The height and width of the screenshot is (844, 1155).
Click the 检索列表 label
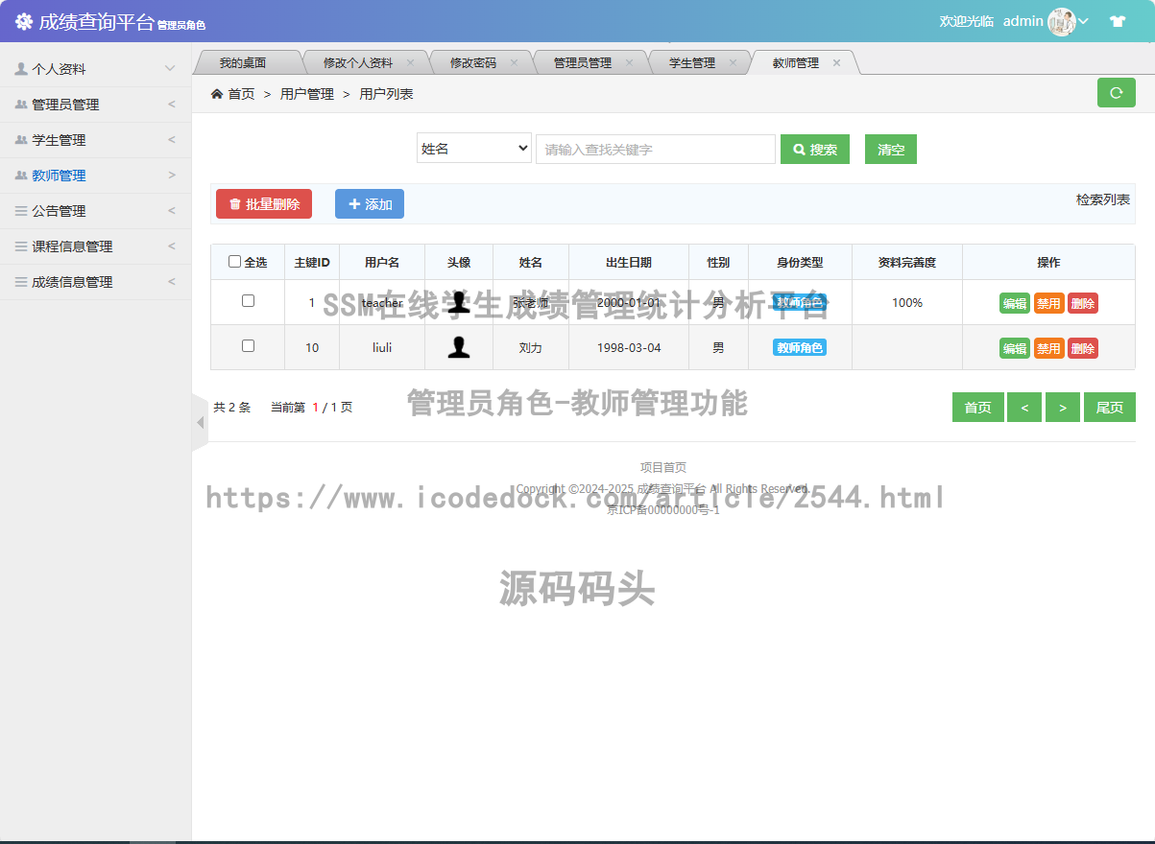pyautogui.click(x=1103, y=199)
